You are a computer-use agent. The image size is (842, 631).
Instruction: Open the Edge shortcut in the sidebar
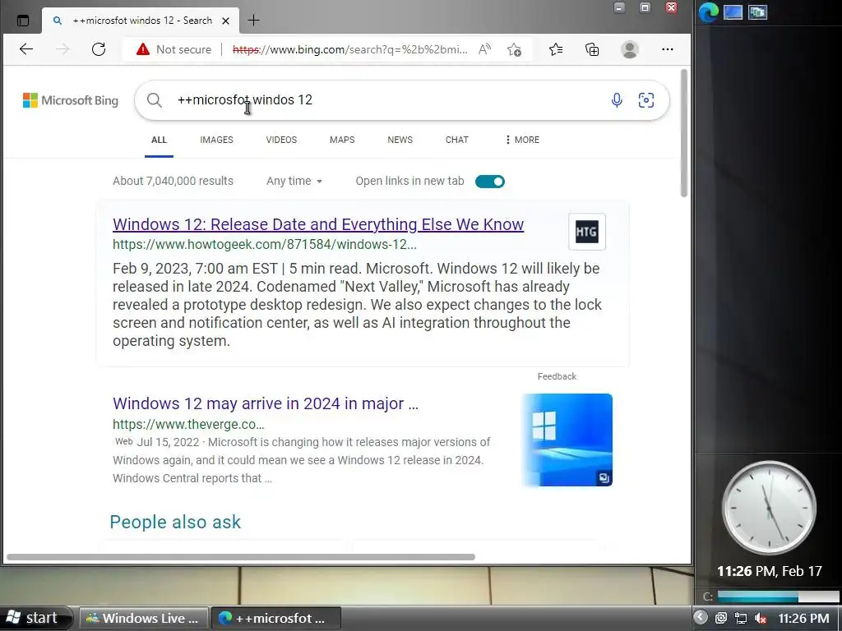click(x=708, y=12)
